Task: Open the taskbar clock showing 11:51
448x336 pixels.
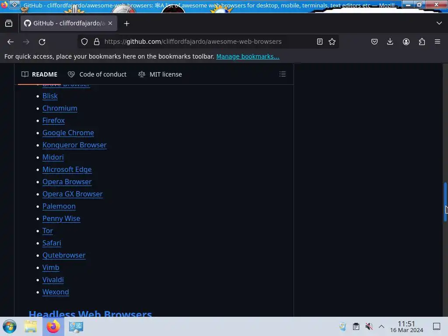Action: tap(406, 326)
